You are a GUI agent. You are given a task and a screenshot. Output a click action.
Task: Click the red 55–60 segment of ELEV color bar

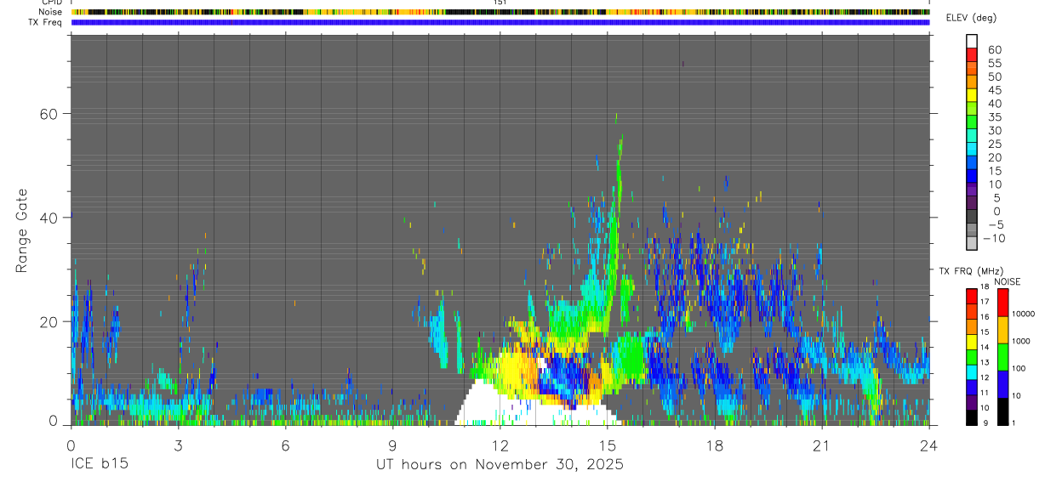click(972, 55)
